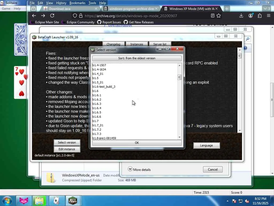Click the changelog scrollbar up arrow in BetaCraft
The width and height of the screenshot is (274, 206).
[239, 50]
